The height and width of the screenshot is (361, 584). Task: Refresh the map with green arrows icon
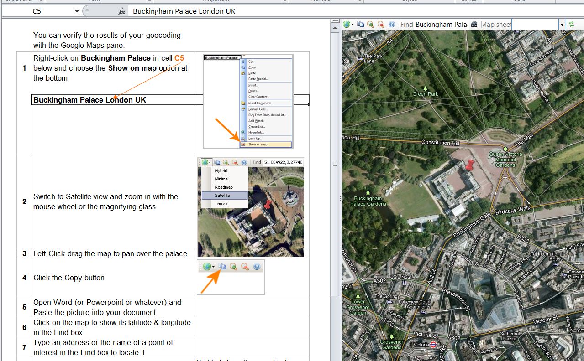tap(571, 25)
